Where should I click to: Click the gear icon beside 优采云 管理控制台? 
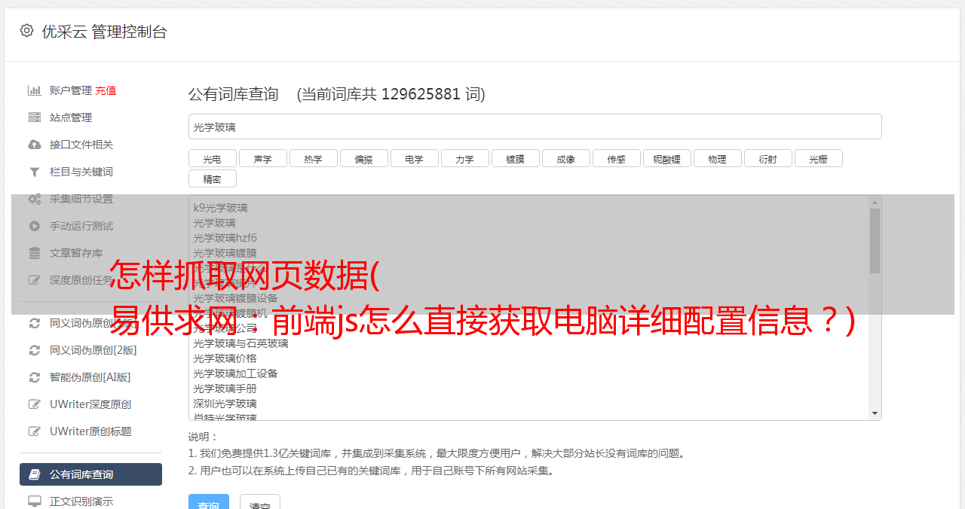26,31
